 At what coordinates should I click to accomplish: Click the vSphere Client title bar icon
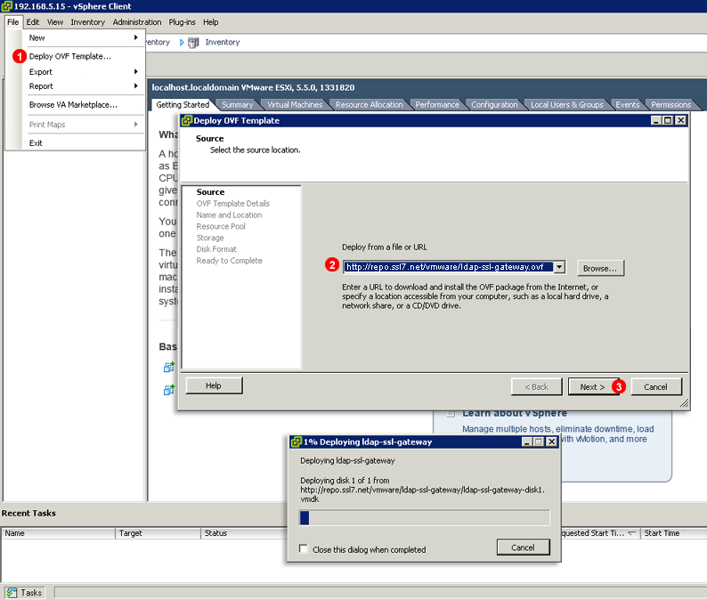[x=7, y=6]
